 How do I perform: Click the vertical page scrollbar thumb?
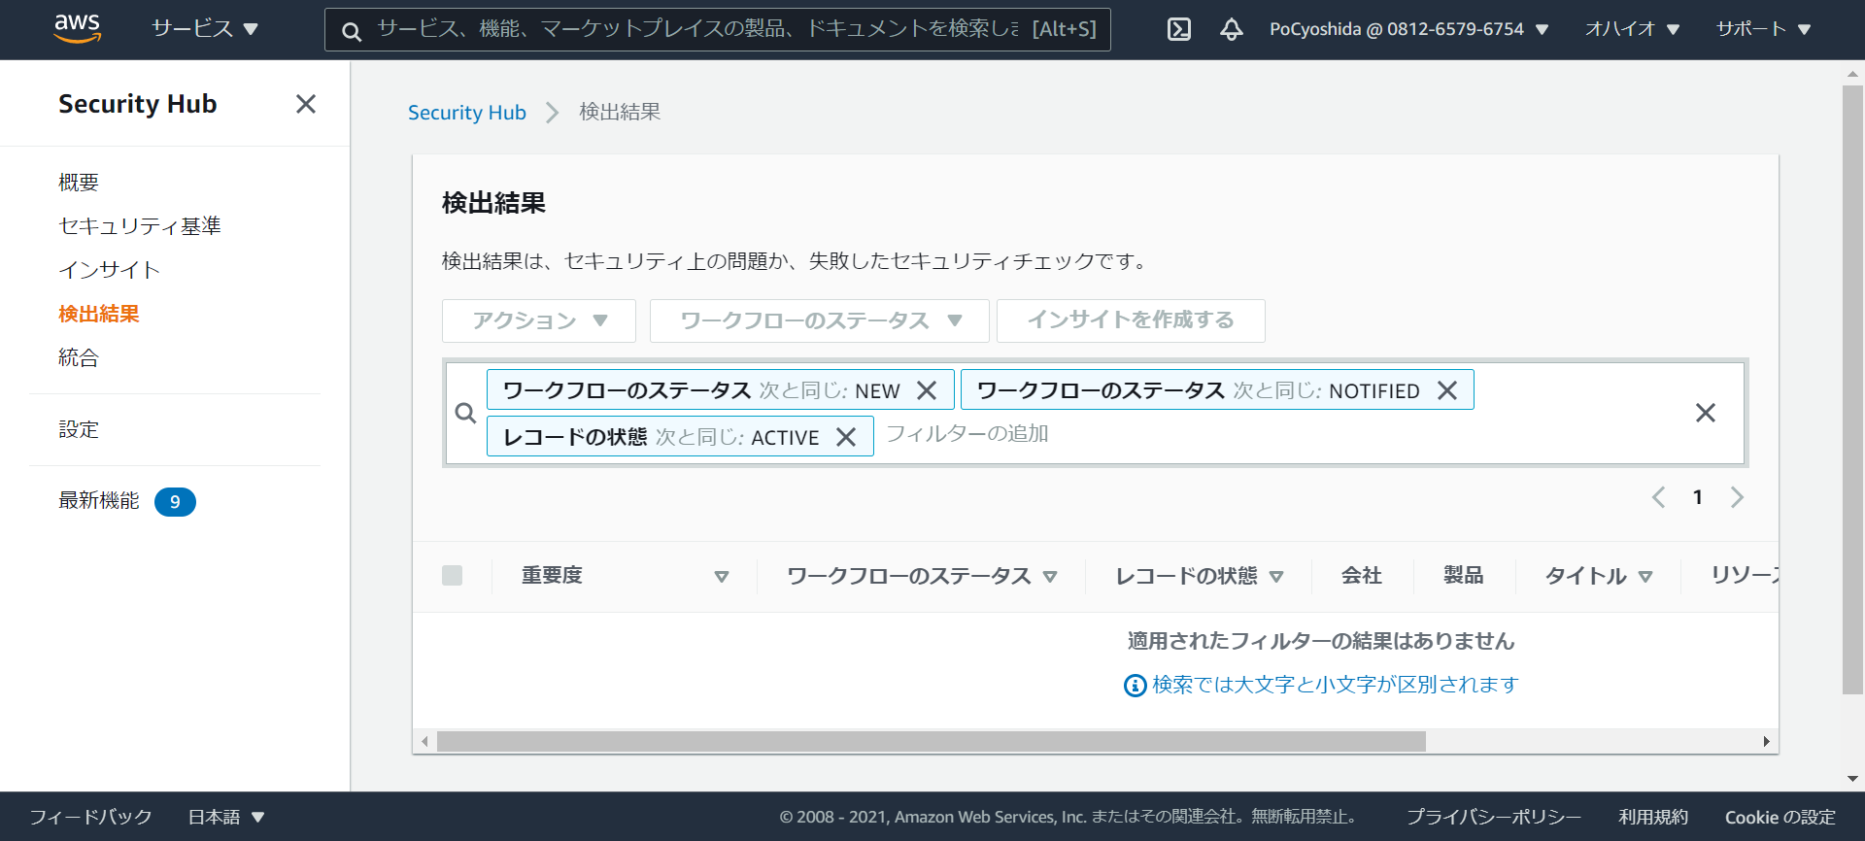1853,389
